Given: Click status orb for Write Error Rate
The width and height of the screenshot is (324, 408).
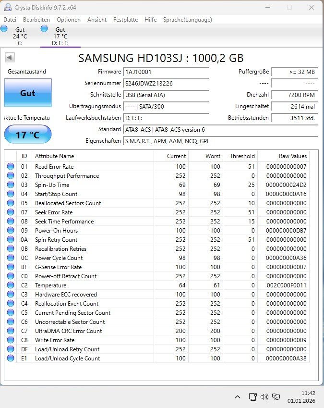Looking at the screenshot, I should pos(11,340).
